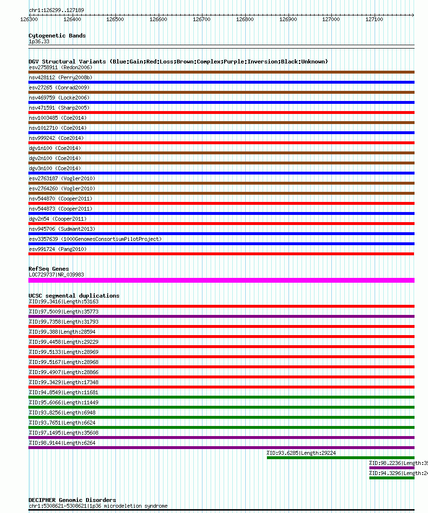The image size is (428, 513).
Task: Open the esv3357639 1000GenomesConsortiumPilotProject label
Action: (x=95, y=239)
